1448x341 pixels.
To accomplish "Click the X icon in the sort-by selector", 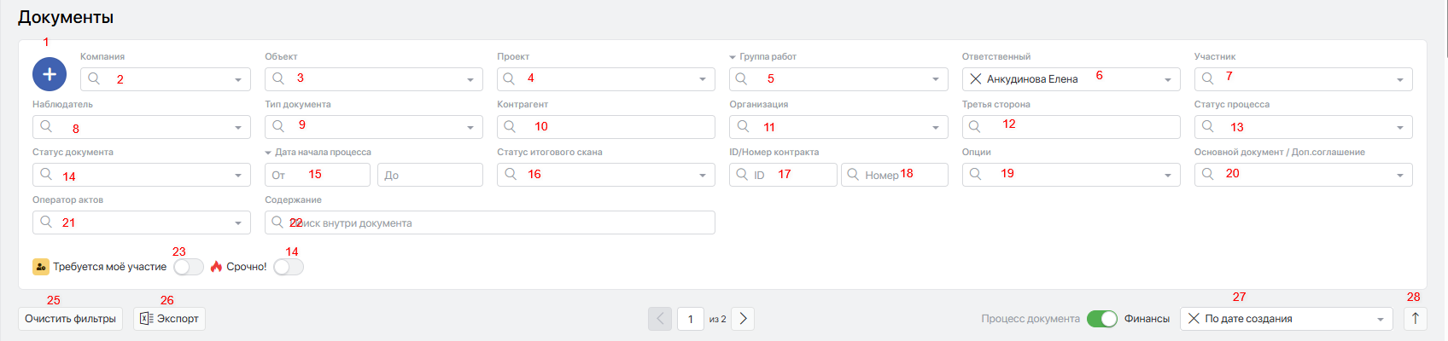I will 1194,319.
